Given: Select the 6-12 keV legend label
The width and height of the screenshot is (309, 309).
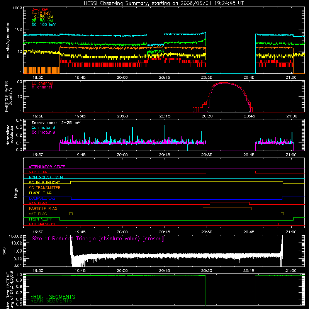Looking at the screenshot, I should (x=41, y=13).
